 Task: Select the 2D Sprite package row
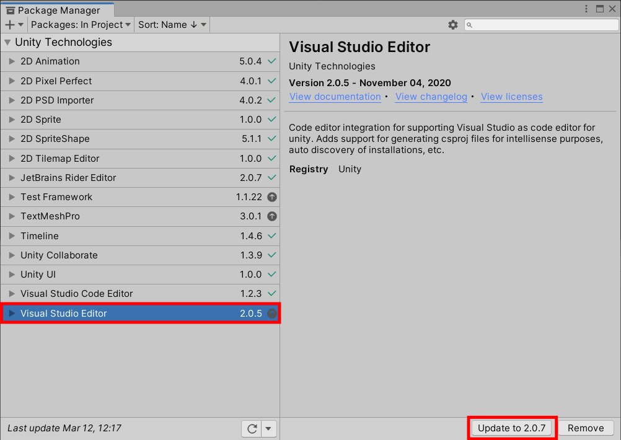click(140, 119)
